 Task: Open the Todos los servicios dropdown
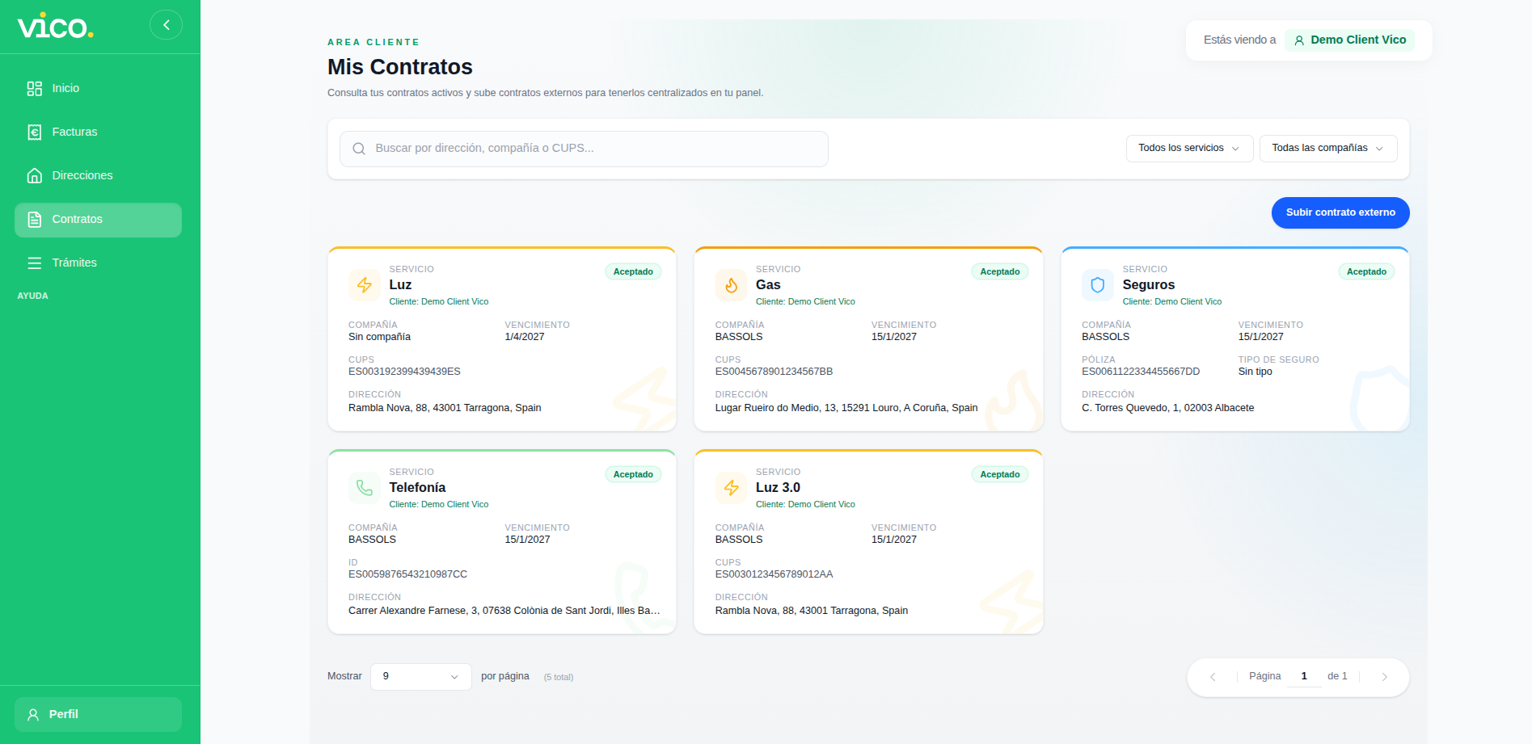pos(1189,149)
